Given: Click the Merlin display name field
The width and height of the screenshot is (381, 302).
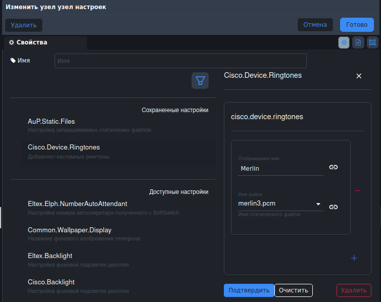Looking at the screenshot, I should point(280,169).
